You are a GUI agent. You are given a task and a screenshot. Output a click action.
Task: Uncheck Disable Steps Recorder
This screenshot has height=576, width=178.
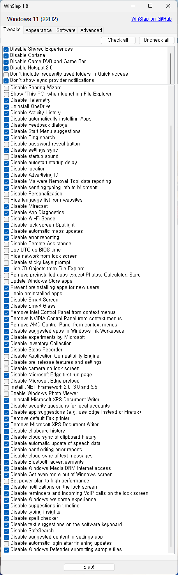pyautogui.click(x=6, y=350)
